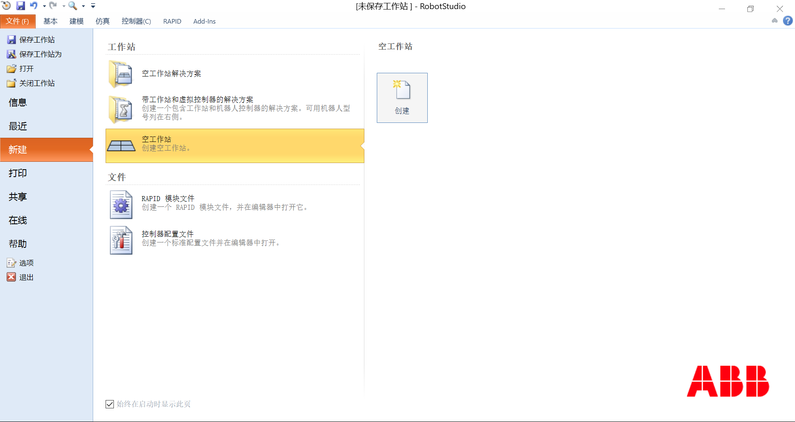Viewport: 795px width, 422px height.
Task: Click the 带工作站和虚拟控制器的解决方案 title text
Action: click(198, 100)
